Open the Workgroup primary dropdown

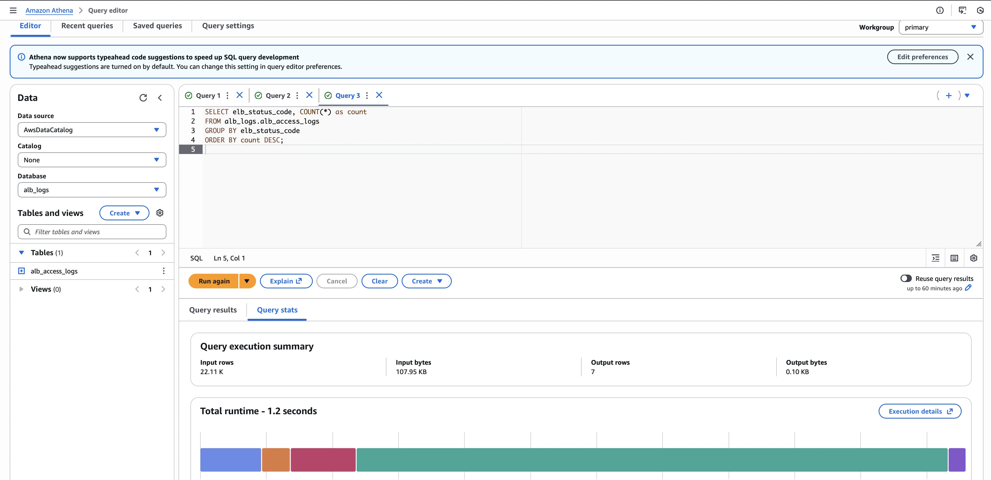point(941,27)
